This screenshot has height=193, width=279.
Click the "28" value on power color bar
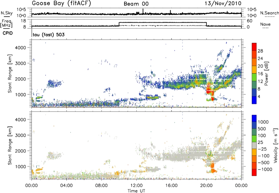[260, 51]
